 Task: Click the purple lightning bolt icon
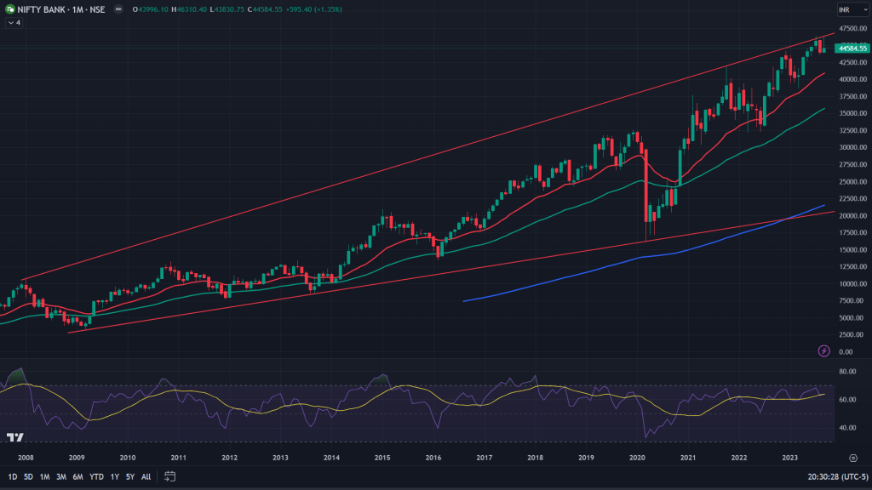(823, 350)
